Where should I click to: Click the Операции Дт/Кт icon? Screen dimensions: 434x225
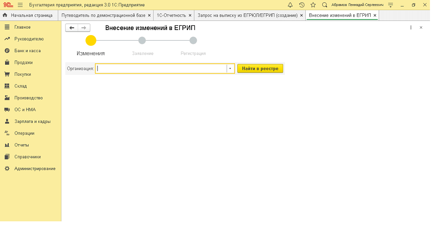point(7,133)
